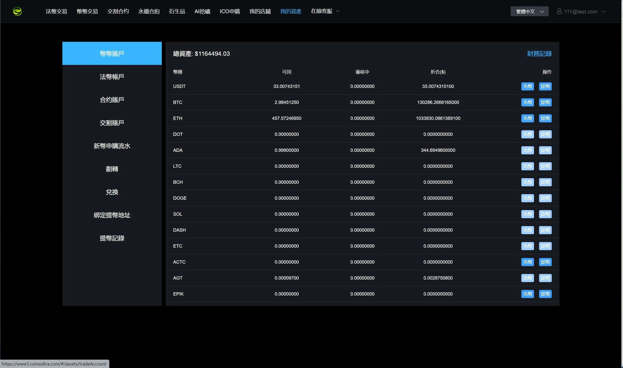Click the green site logo icon

coord(17,11)
